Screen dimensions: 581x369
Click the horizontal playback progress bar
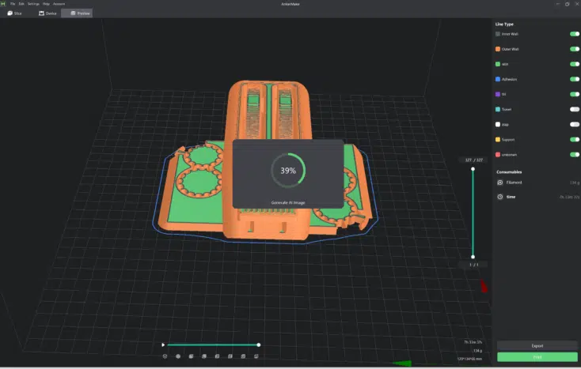click(x=212, y=345)
